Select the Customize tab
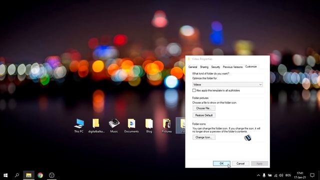Viewport: 320px width, 180px height. pos(251,66)
